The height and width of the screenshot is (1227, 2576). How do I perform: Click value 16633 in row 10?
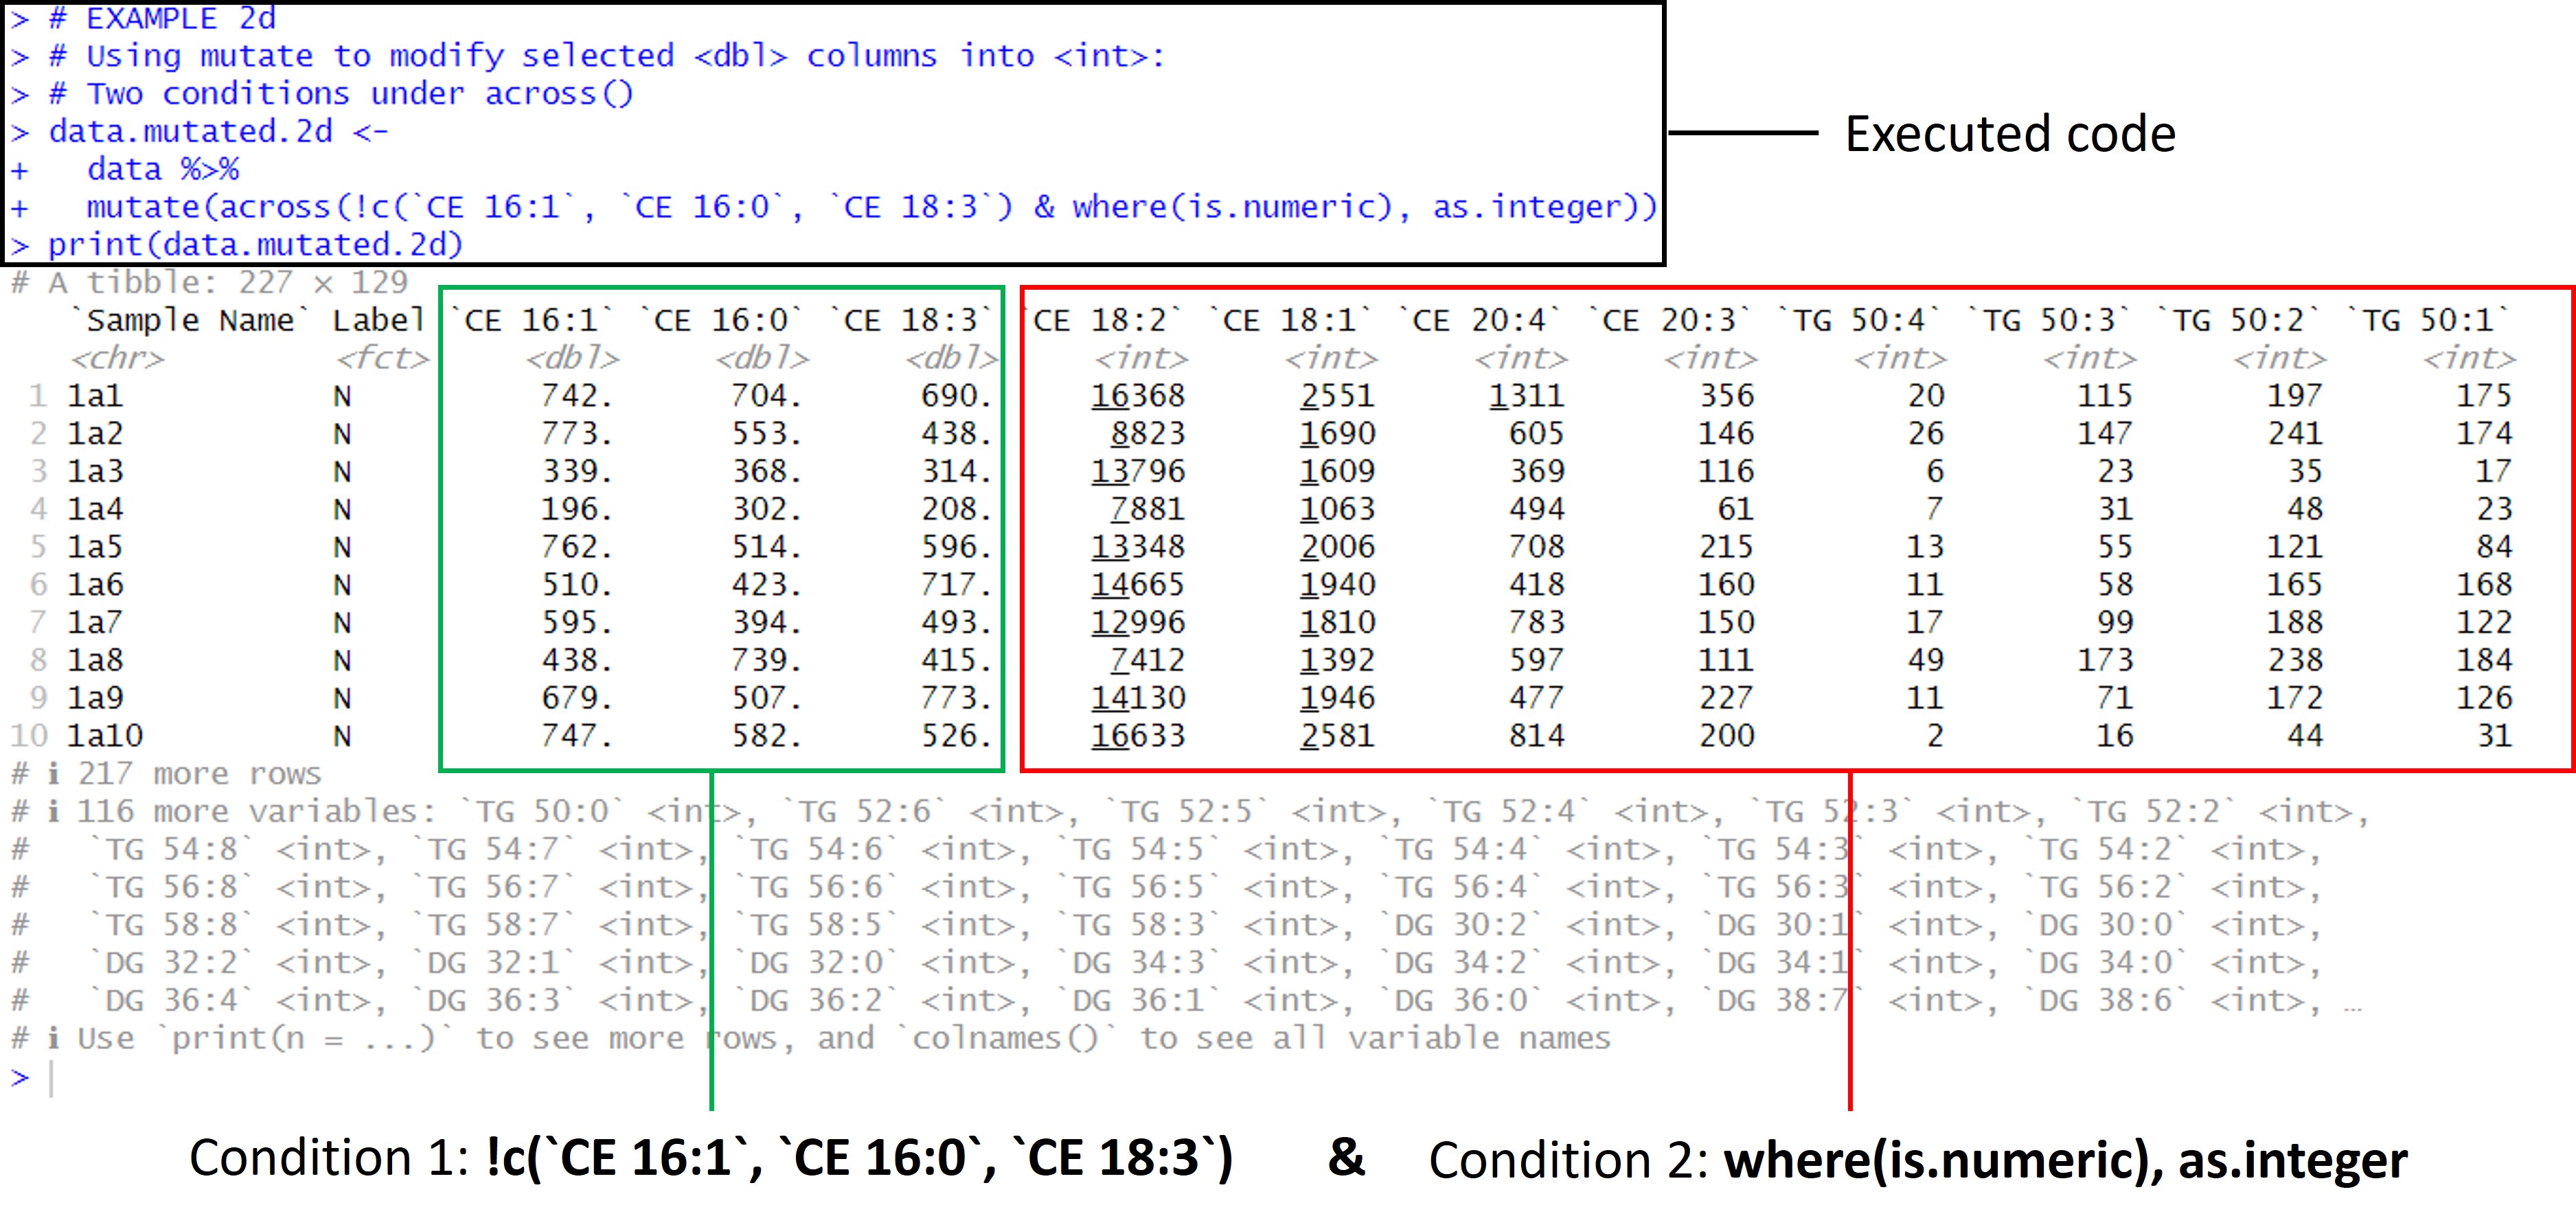[1137, 736]
